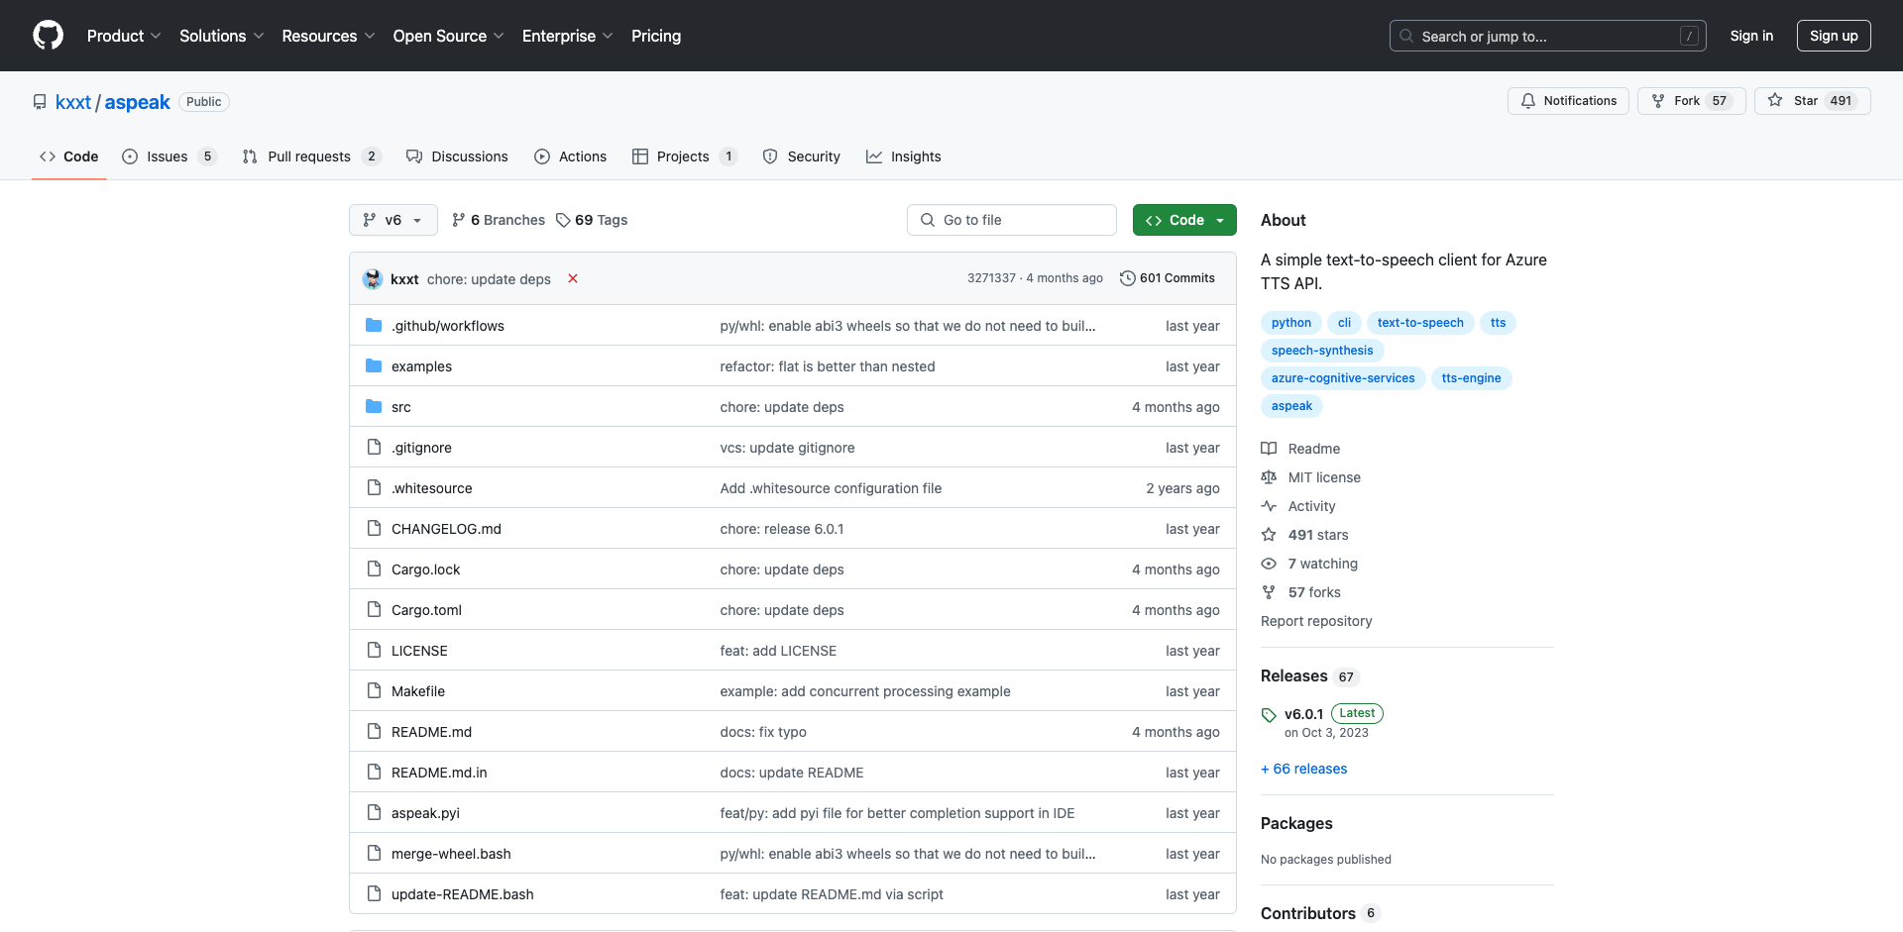This screenshot has height=932, width=1903.
Task: Open the 601 Commits link
Action: click(1168, 278)
